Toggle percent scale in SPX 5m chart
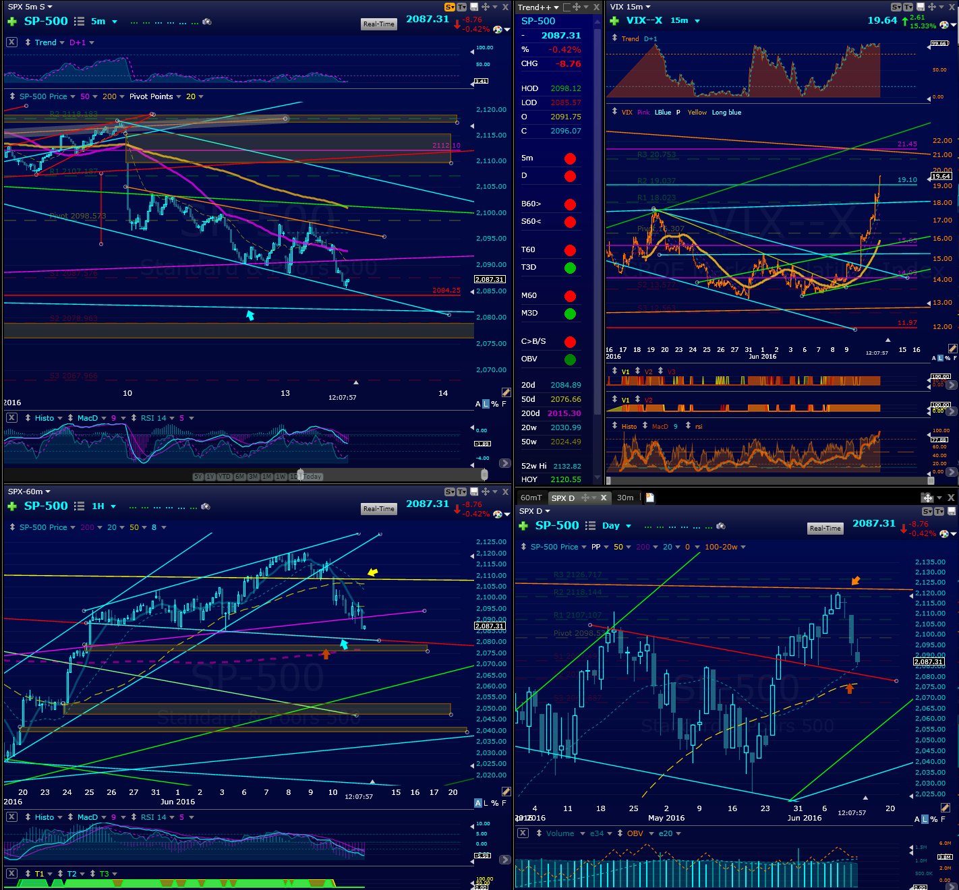The image size is (959, 890). pyautogui.click(x=495, y=404)
